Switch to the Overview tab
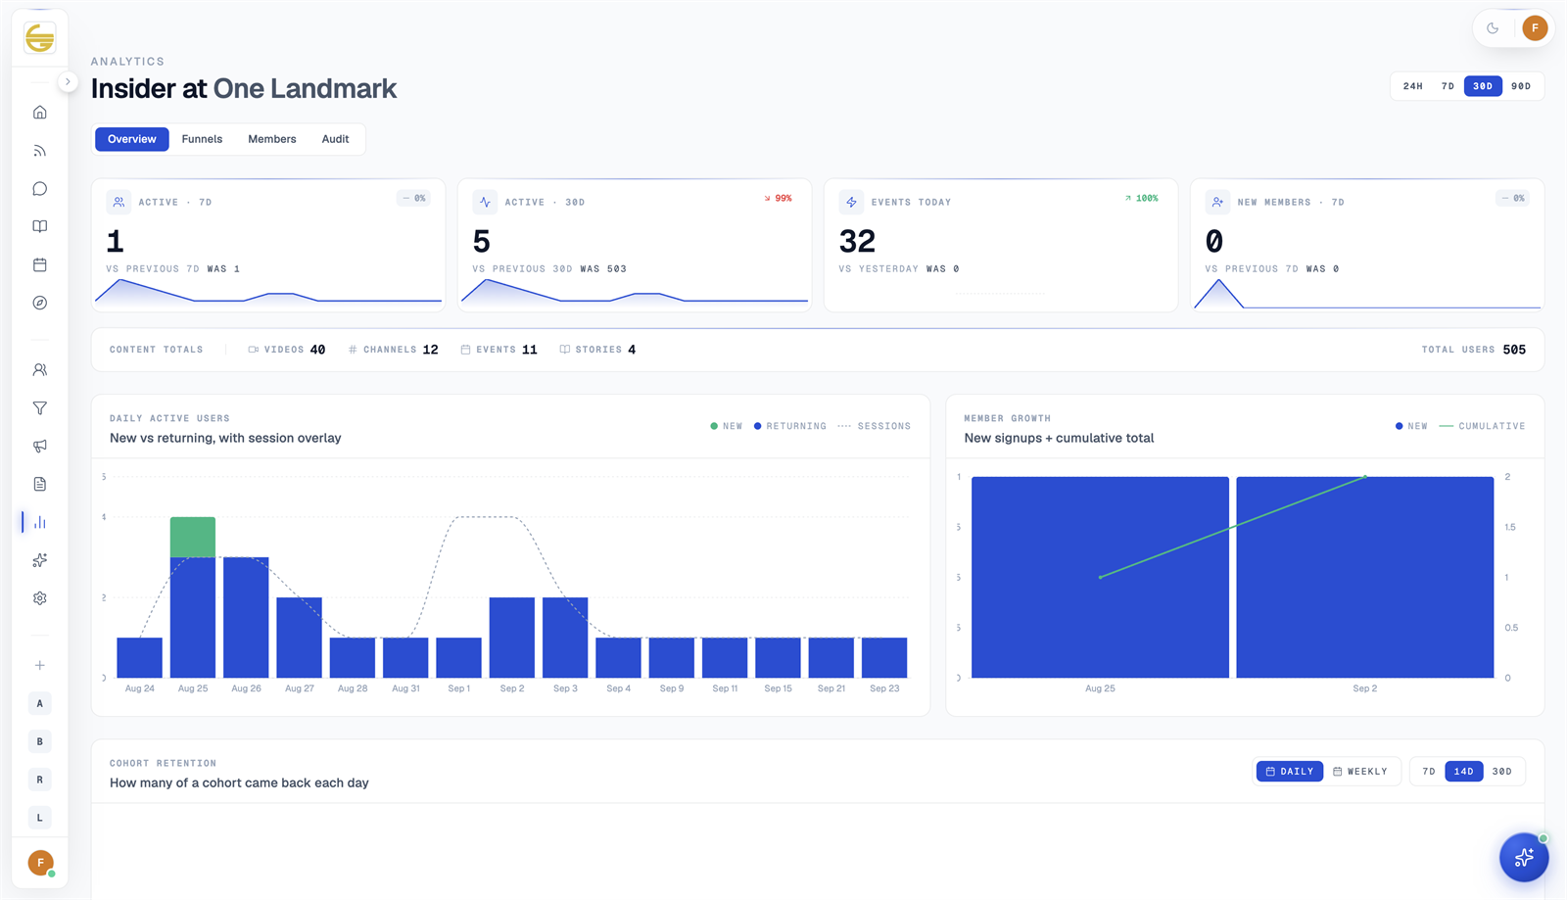This screenshot has width=1567, height=900. 132,139
